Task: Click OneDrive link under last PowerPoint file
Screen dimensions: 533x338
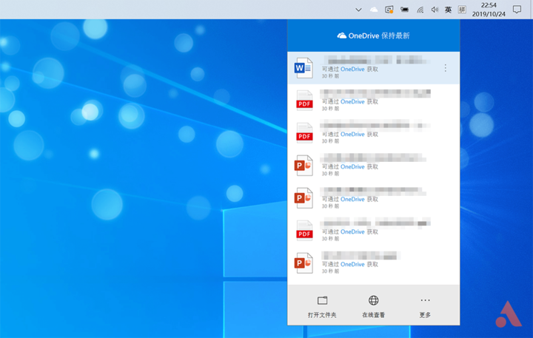Action: click(352, 264)
